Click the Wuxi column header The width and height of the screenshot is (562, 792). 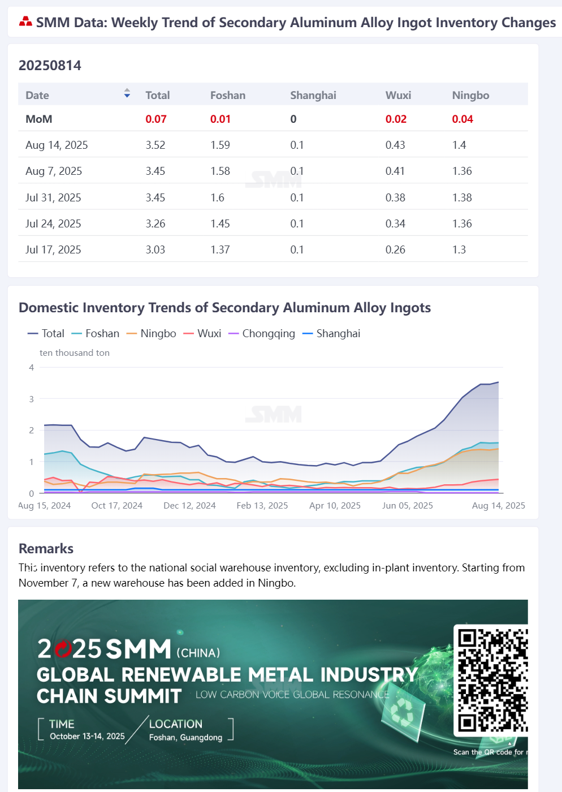pyautogui.click(x=398, y=95)
